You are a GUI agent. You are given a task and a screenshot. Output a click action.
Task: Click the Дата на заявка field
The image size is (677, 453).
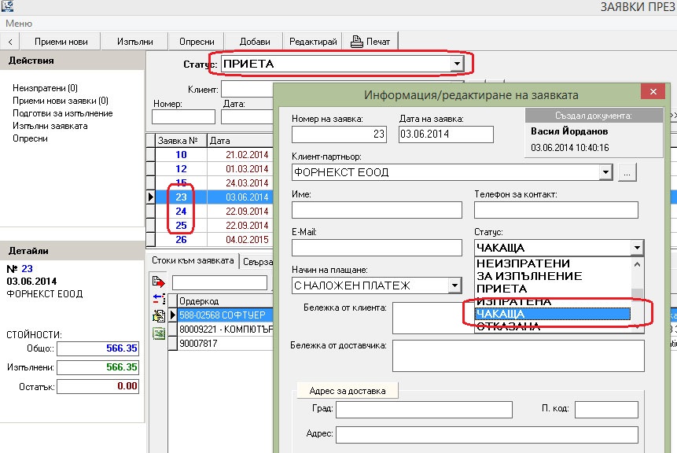(x=446, y=134)
